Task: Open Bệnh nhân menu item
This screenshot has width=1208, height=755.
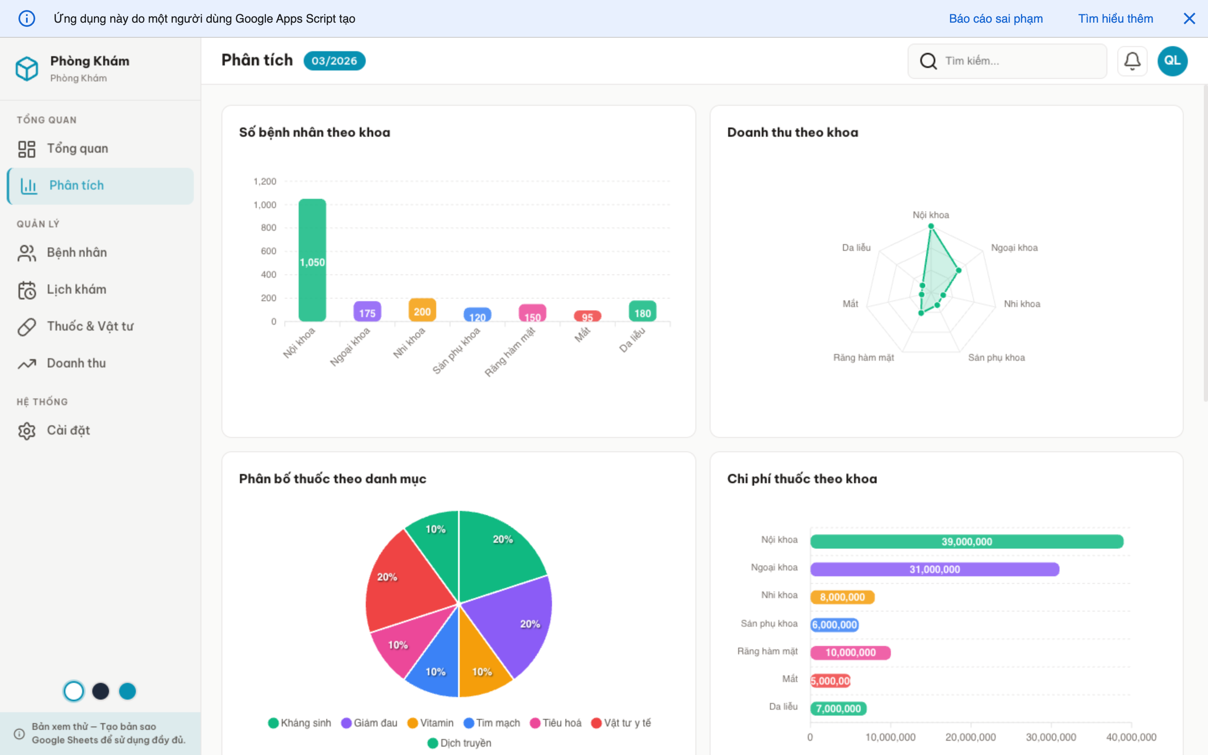Action: coord(76,252)
